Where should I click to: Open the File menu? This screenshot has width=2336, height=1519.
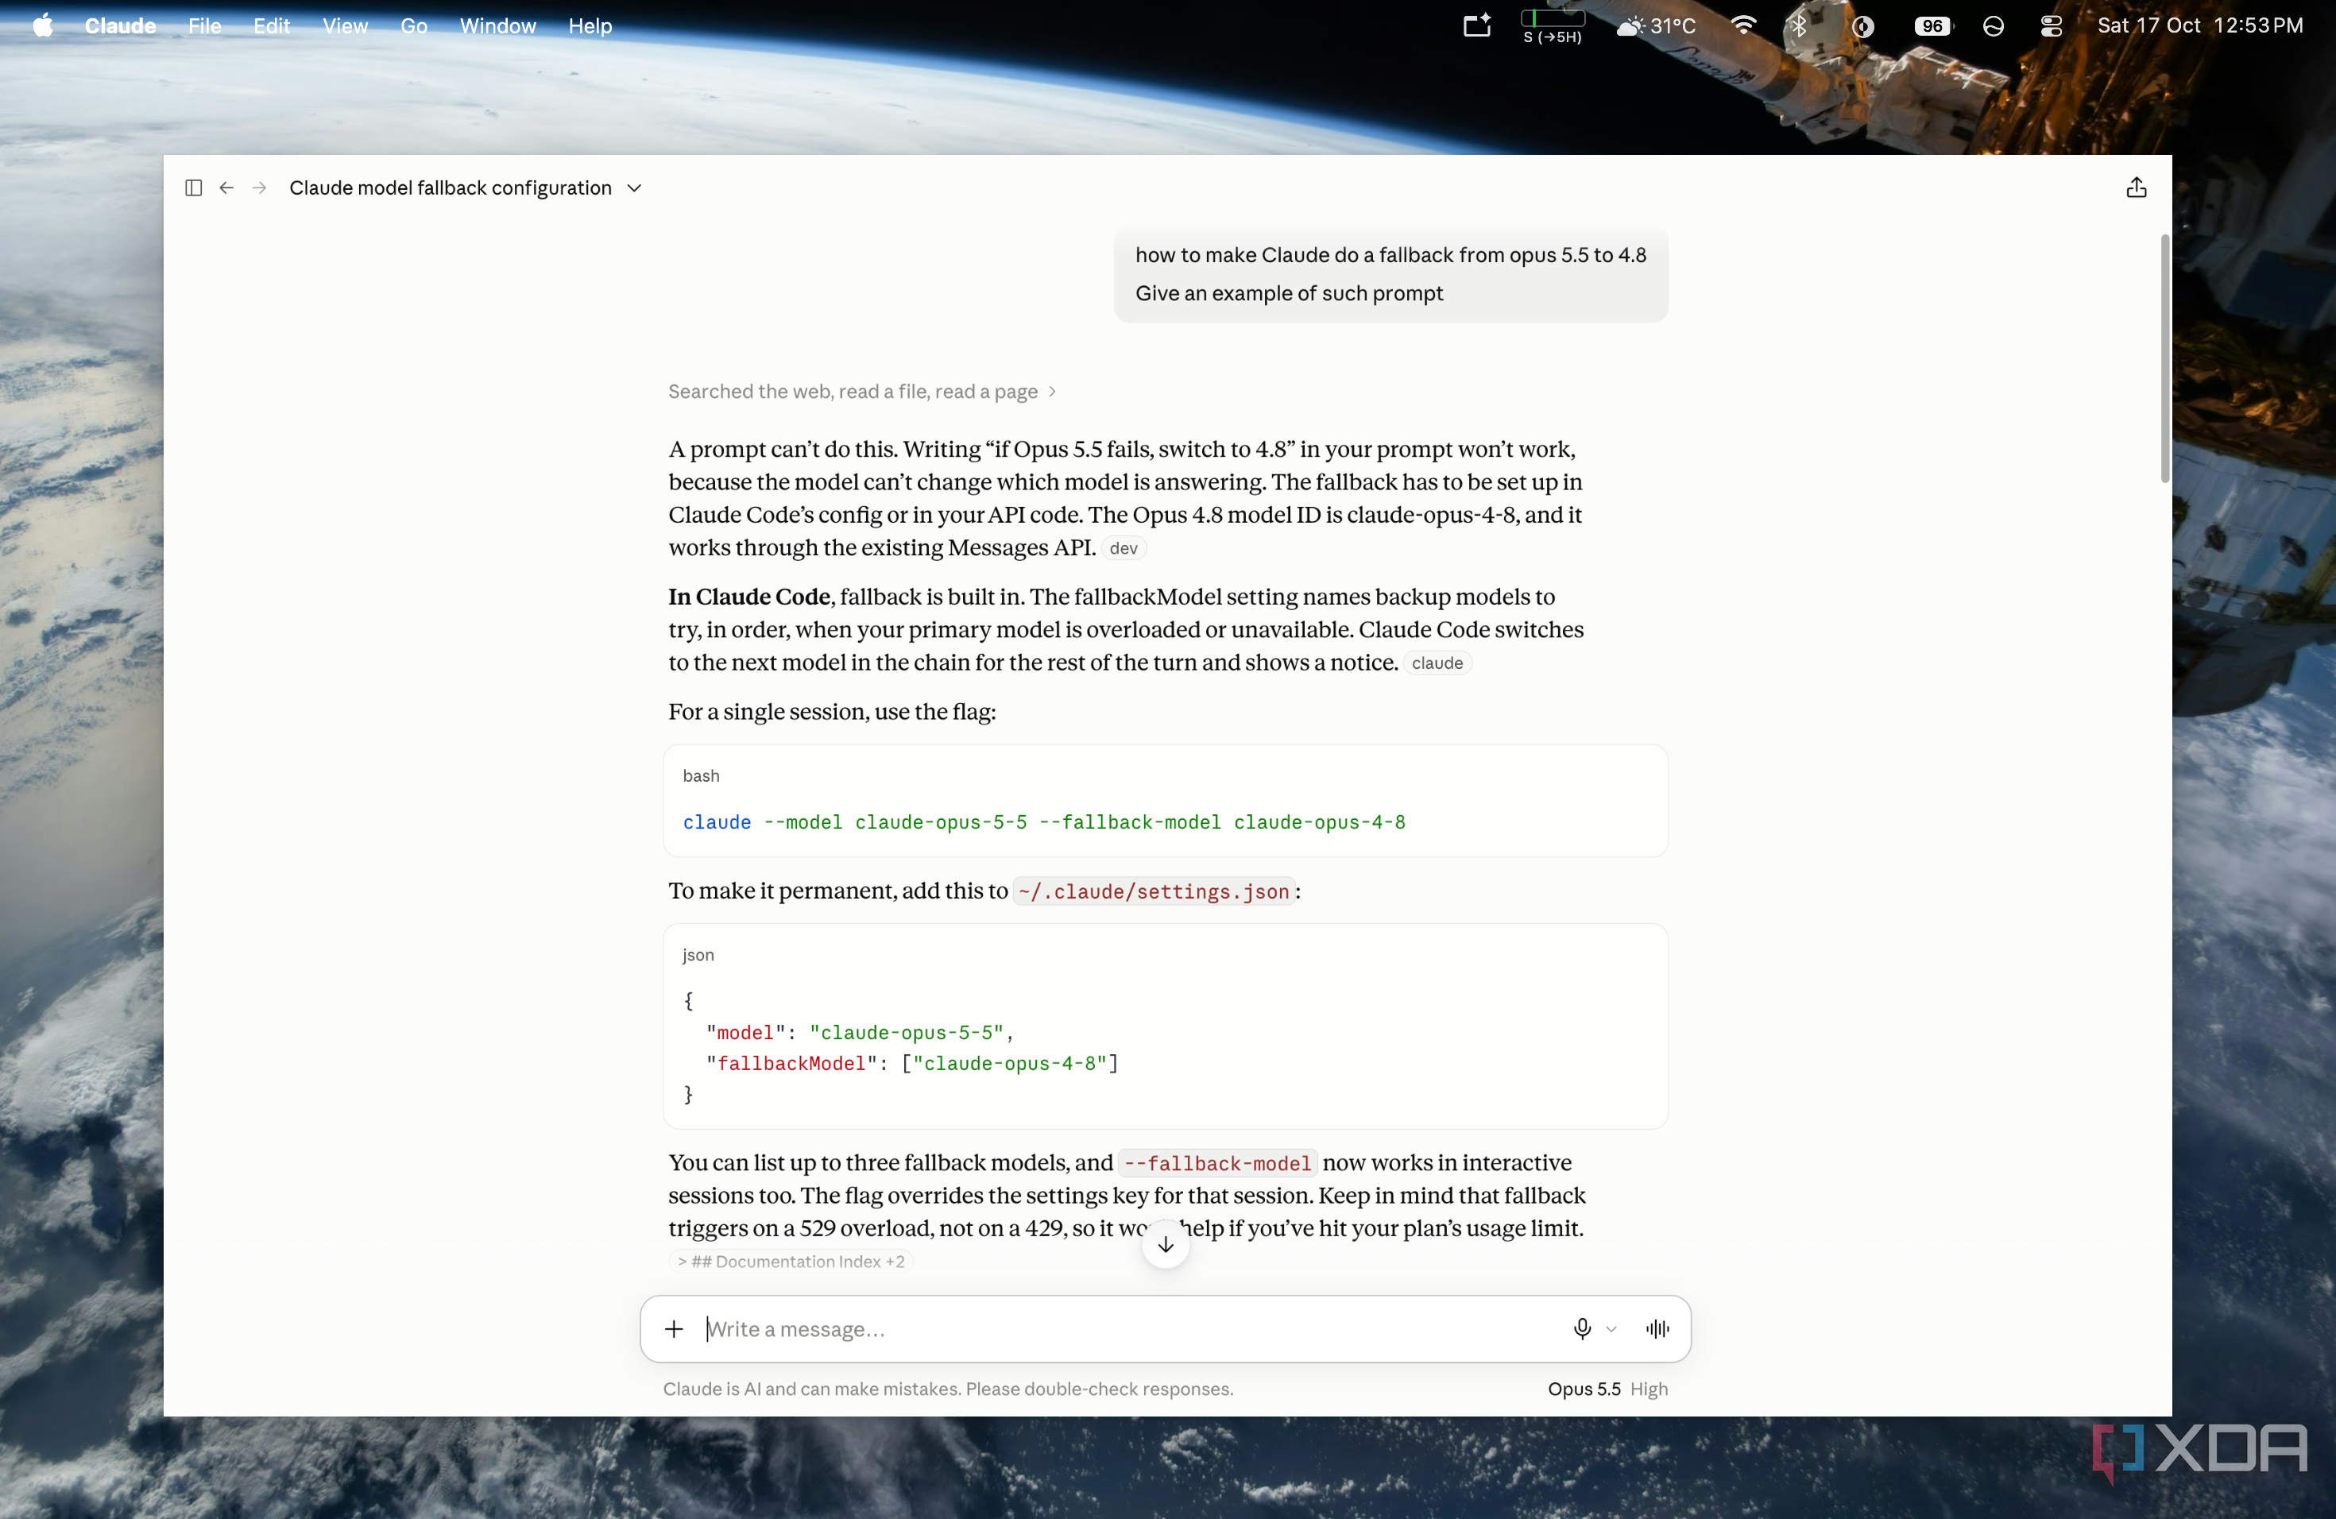[204, 25]
